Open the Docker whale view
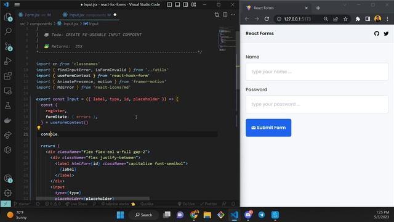This screenshot has height=222, width=394. pos(8,120)
